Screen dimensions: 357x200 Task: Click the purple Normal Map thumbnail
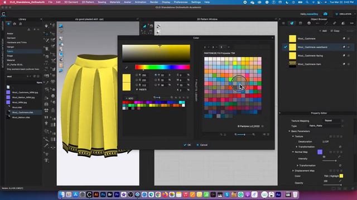tap(320, 152)
